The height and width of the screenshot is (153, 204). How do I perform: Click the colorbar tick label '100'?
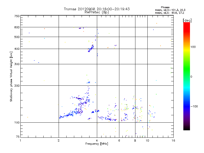click(x=193, y=47)
